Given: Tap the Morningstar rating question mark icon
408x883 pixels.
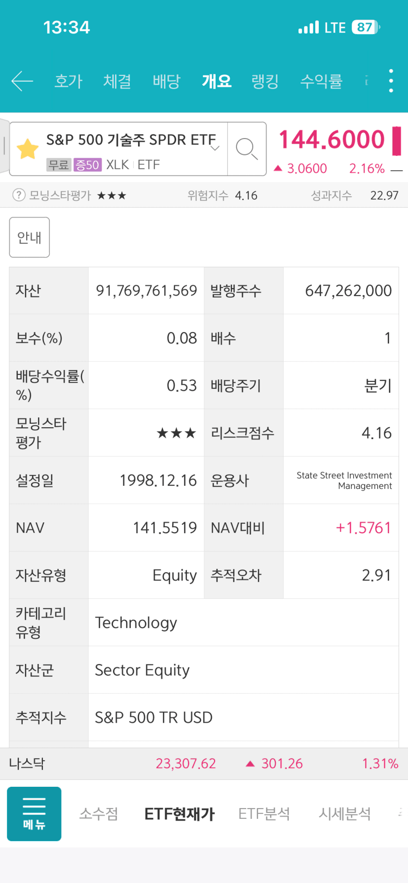Looking at the screenshot, I should click(19, 195).
